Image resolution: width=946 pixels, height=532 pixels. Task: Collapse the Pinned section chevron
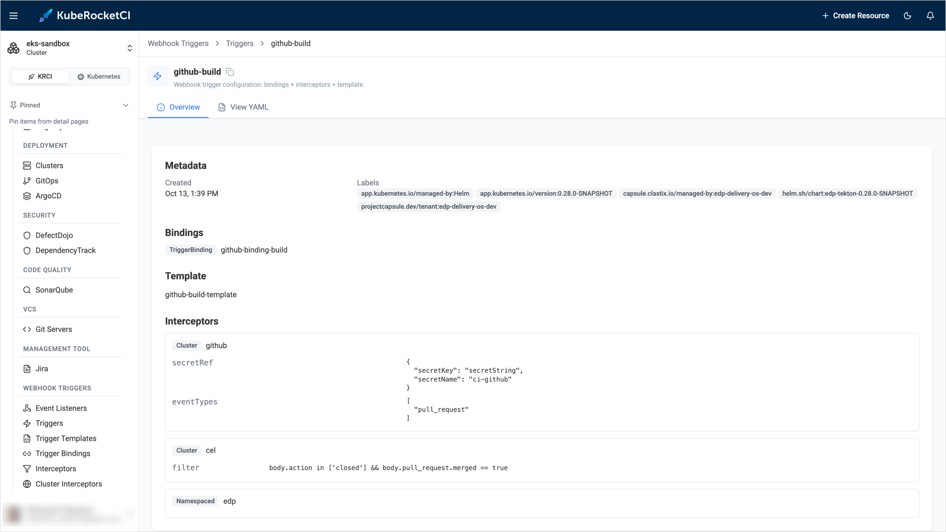tap(126, 105)
